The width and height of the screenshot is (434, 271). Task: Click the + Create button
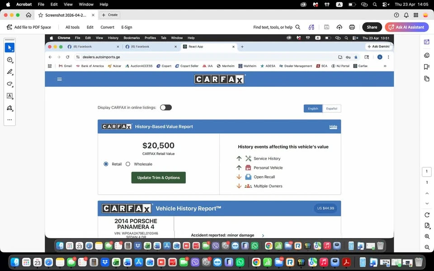[110, 15]
